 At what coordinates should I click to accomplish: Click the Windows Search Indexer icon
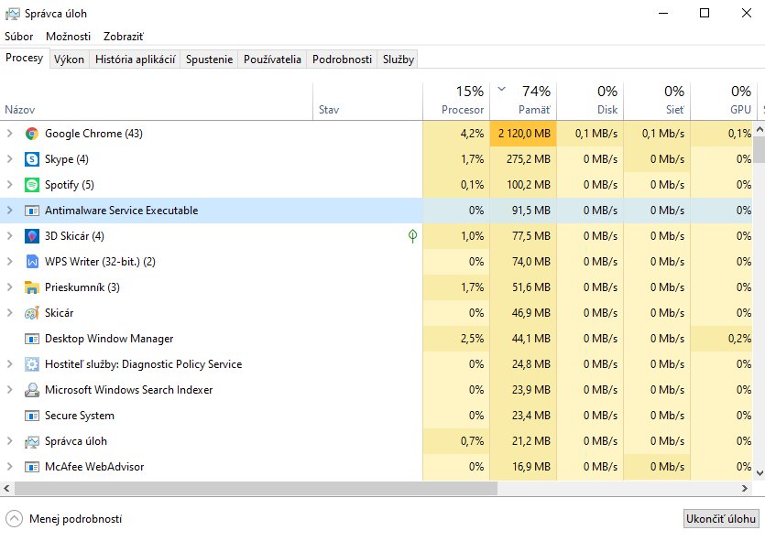click(x=32, y=390)
